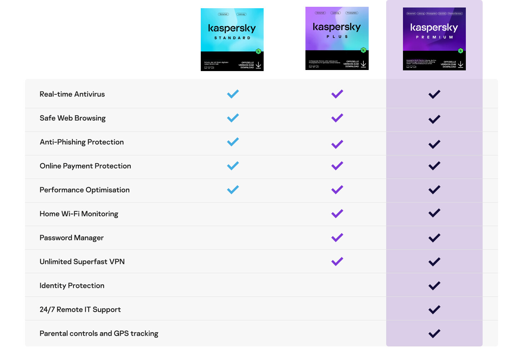The image size is (523, 355).
Task: Click the Kaspersky Premium product box
Action: (x=434, y=39)
